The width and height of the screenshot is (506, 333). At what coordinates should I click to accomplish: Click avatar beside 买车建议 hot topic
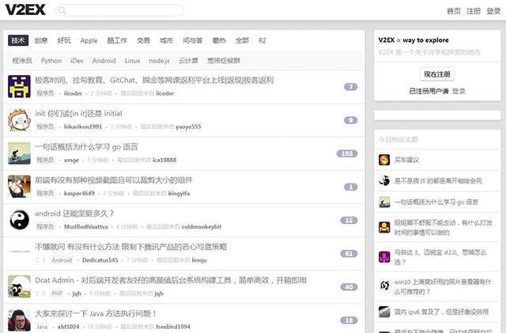point(384,160)
